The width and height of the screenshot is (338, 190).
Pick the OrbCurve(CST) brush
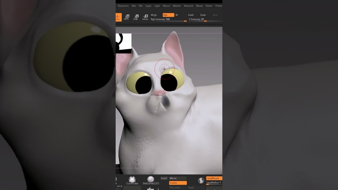tap(151, 180)
